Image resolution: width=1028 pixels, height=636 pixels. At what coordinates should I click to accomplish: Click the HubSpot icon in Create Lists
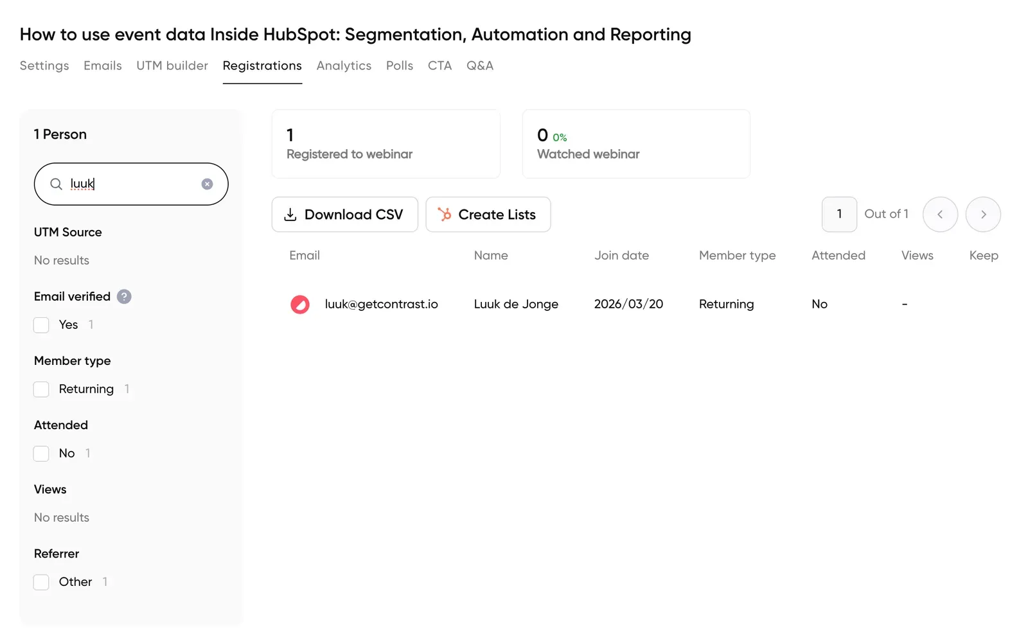click(445, 215)
